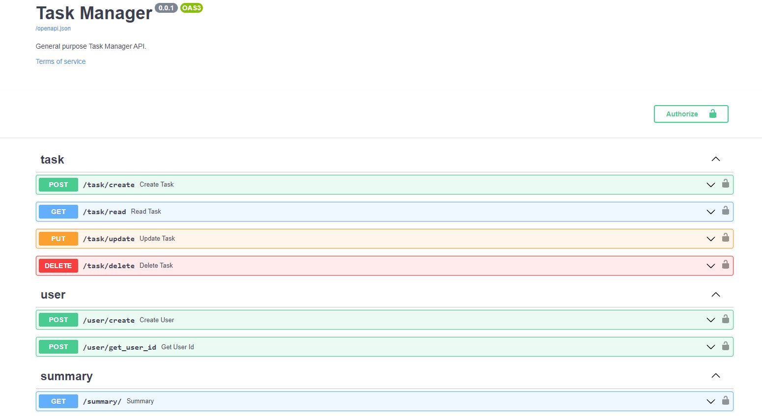The image size is (762, 416).
Task: Click the 'Get User Id' description
Action: click(x=177, y=347)
